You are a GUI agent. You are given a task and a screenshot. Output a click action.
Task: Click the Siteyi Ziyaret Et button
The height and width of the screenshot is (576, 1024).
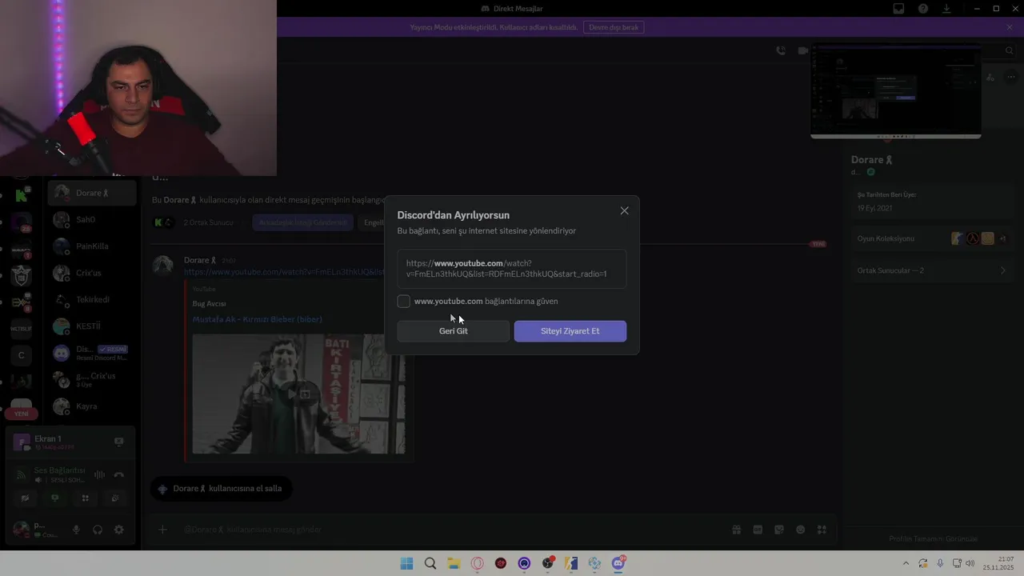570,331
